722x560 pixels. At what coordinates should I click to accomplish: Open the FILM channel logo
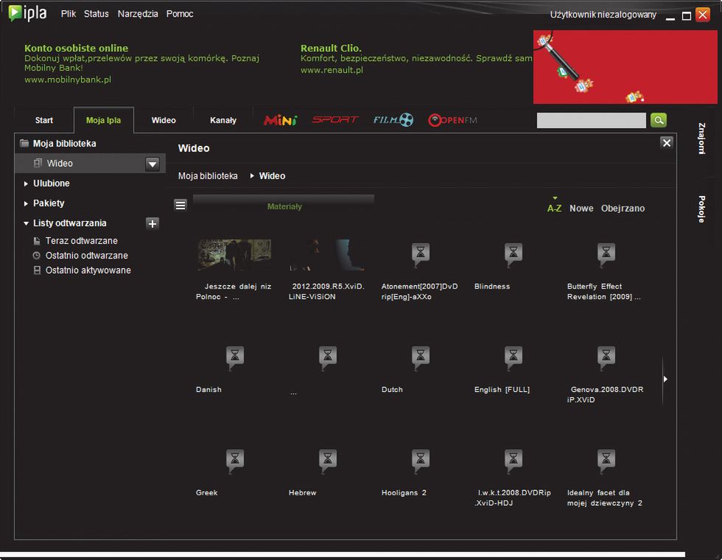click(393, 119)
